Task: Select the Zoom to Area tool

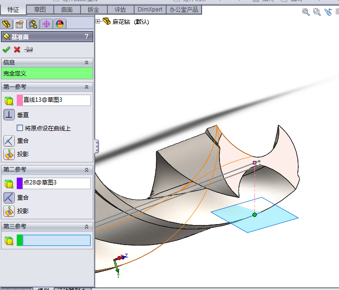Action: tap(317, 12)
